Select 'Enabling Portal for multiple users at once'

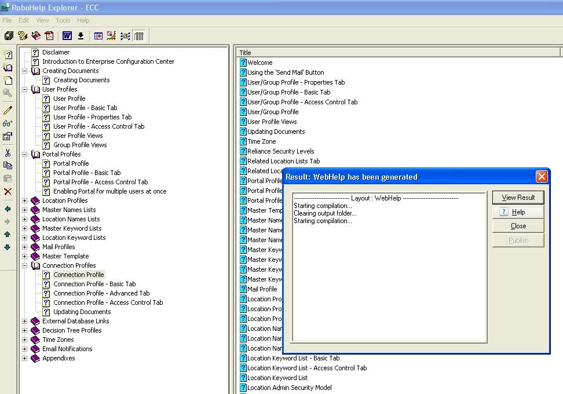(x=110, y=191)
